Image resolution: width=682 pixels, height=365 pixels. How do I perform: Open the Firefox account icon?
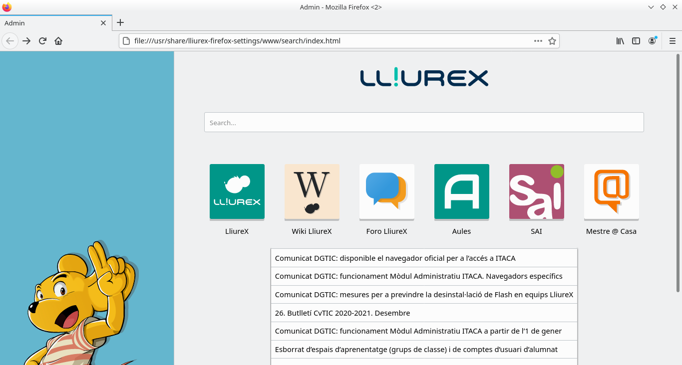tap(652, 41)
